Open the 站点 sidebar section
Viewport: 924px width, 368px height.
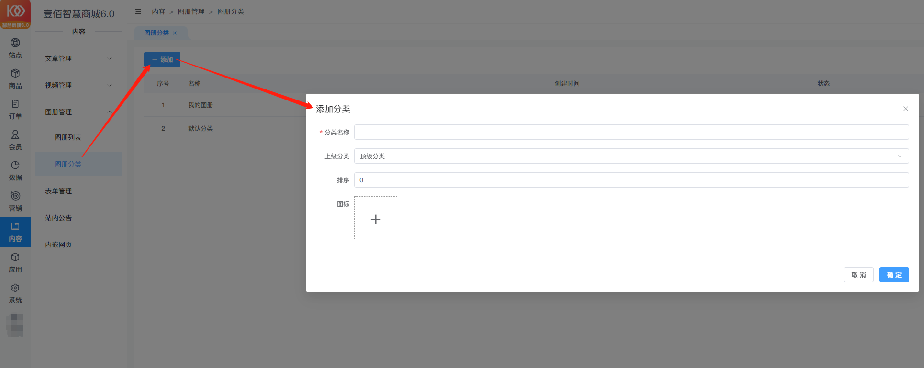coord(15,48)
